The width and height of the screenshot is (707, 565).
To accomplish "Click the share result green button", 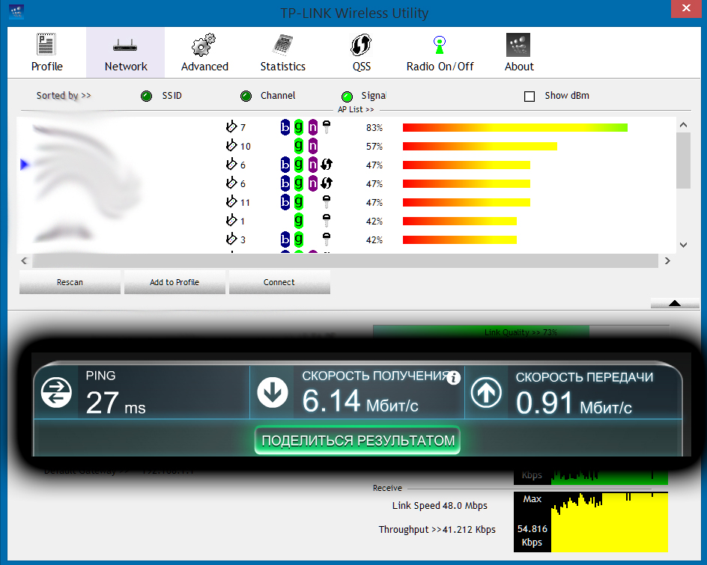I will (357, 440).
